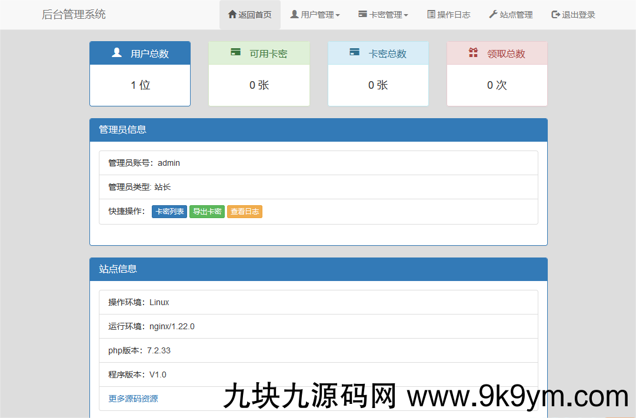Expand the 用户管理 dropdown menu
This screenshot has width=636, height=418.
click(315, 15)
